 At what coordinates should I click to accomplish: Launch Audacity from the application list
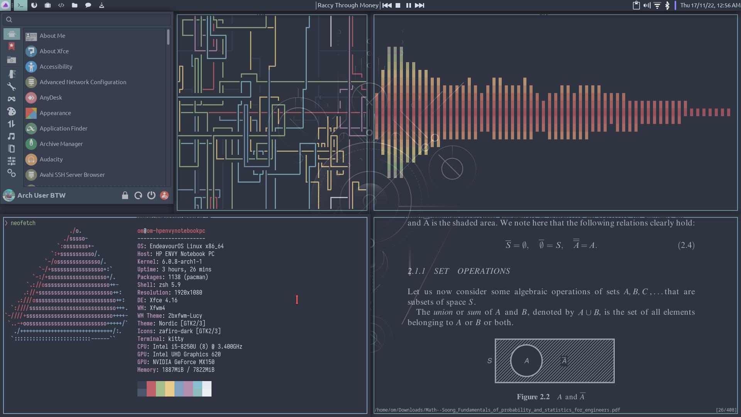pos(51,159)
